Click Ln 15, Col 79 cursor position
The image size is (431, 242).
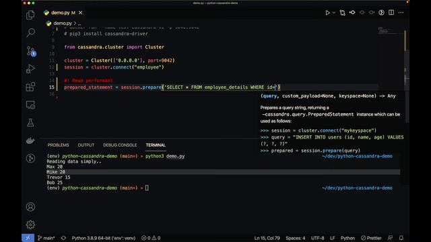267,238
